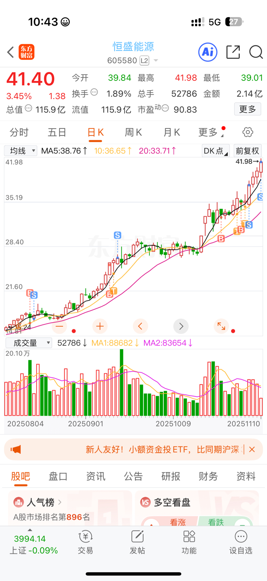The image size is (267, 581).
Task: Move chart left with arrow button
Action: 140,326
